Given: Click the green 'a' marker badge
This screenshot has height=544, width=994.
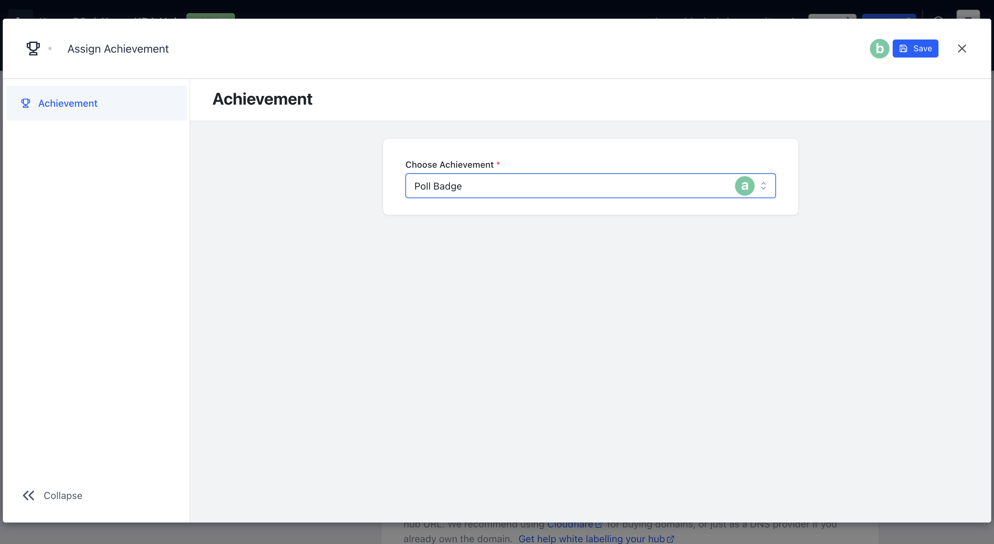Looking at the screenshot, I should click(x=744, y=186).
